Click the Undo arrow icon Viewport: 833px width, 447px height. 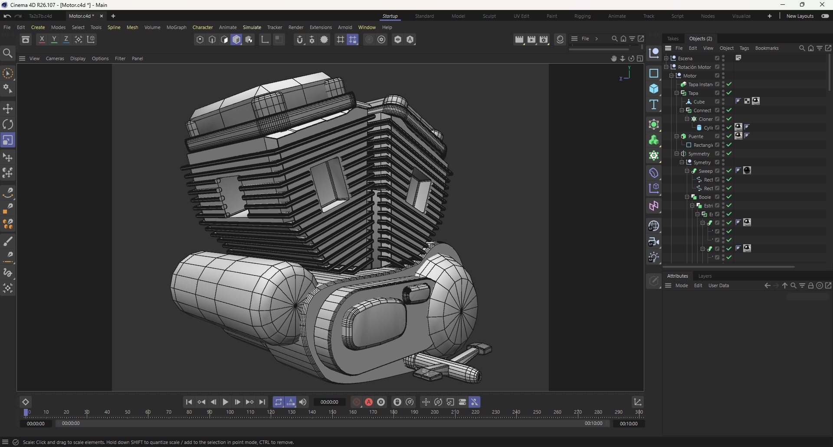7,16
